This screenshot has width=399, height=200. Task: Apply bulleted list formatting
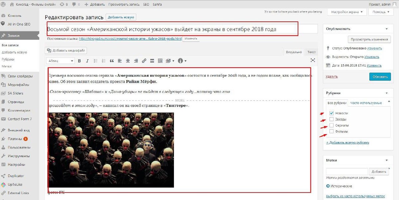[95, 61]
